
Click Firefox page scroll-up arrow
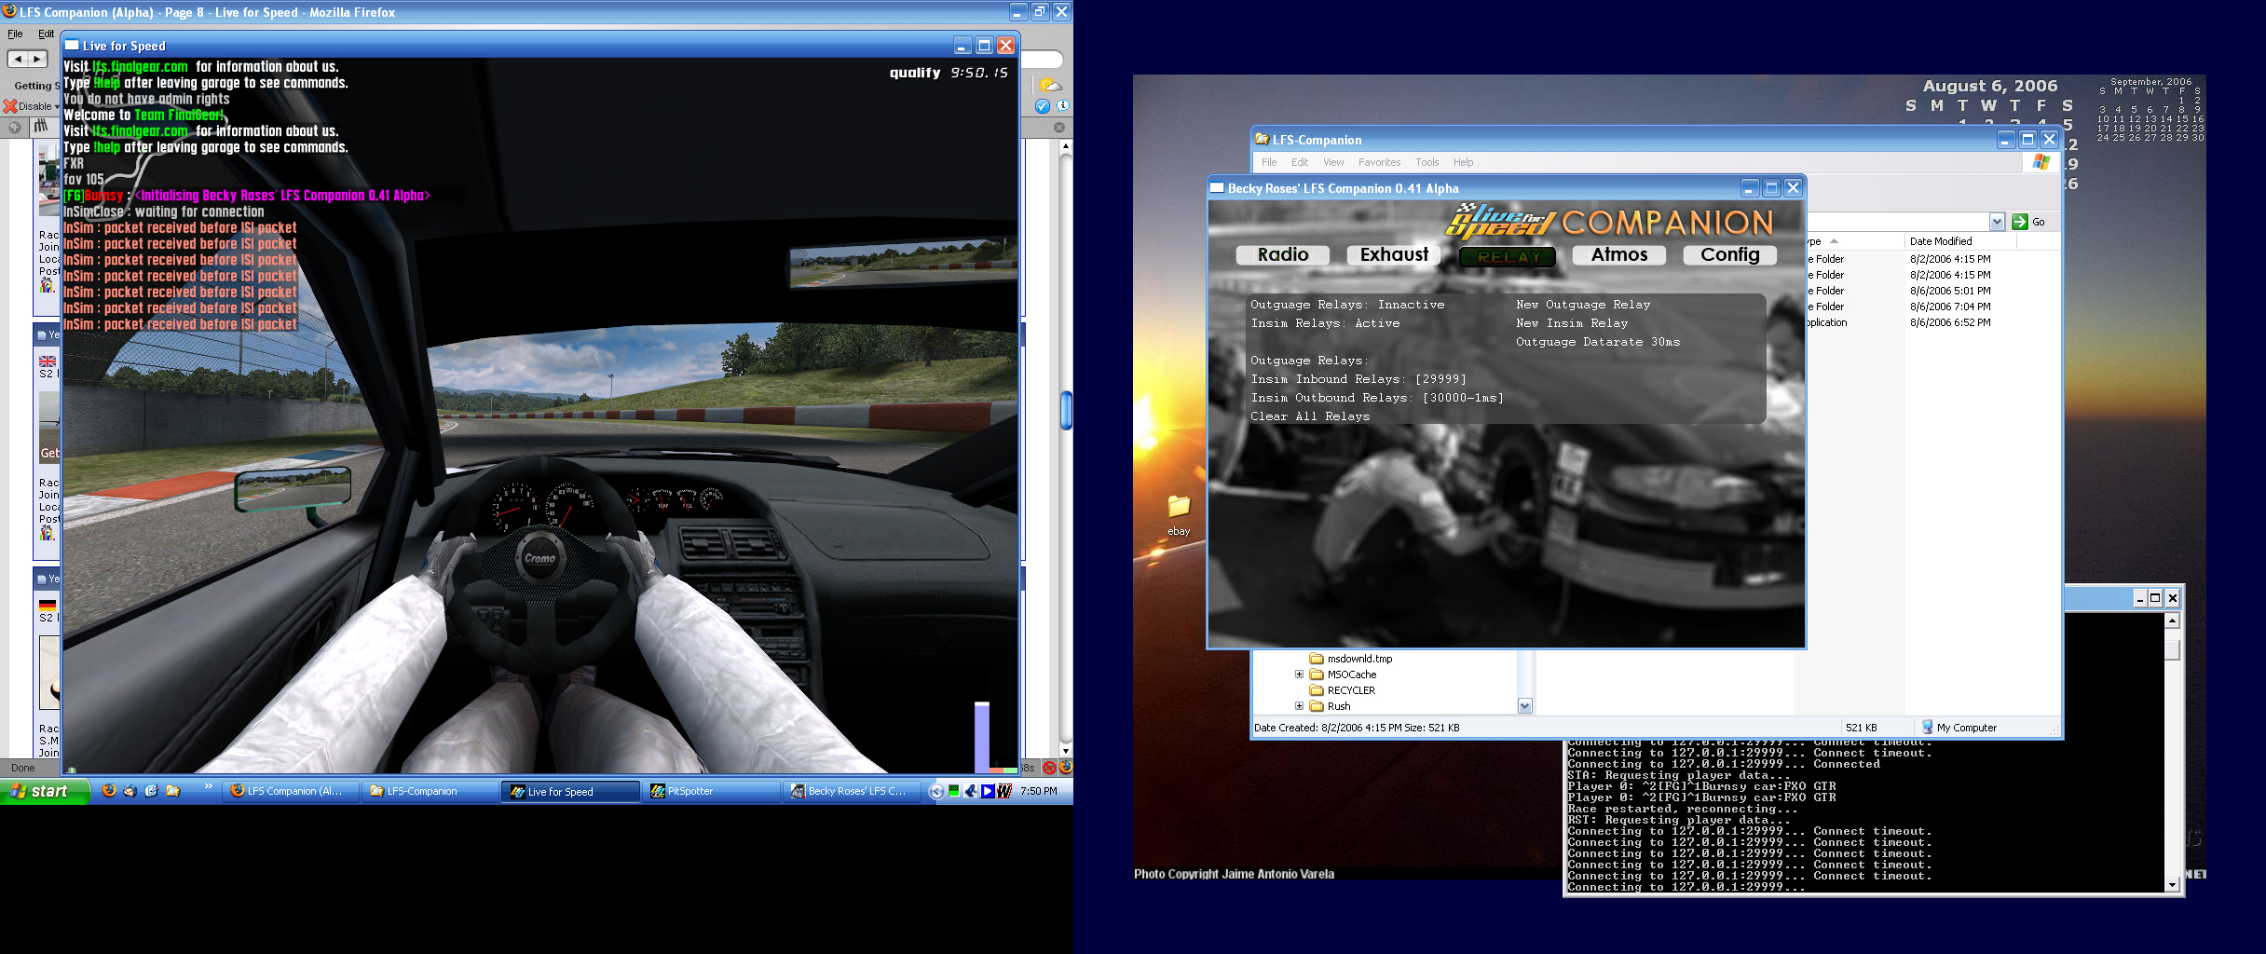(x=1066, y=146)
